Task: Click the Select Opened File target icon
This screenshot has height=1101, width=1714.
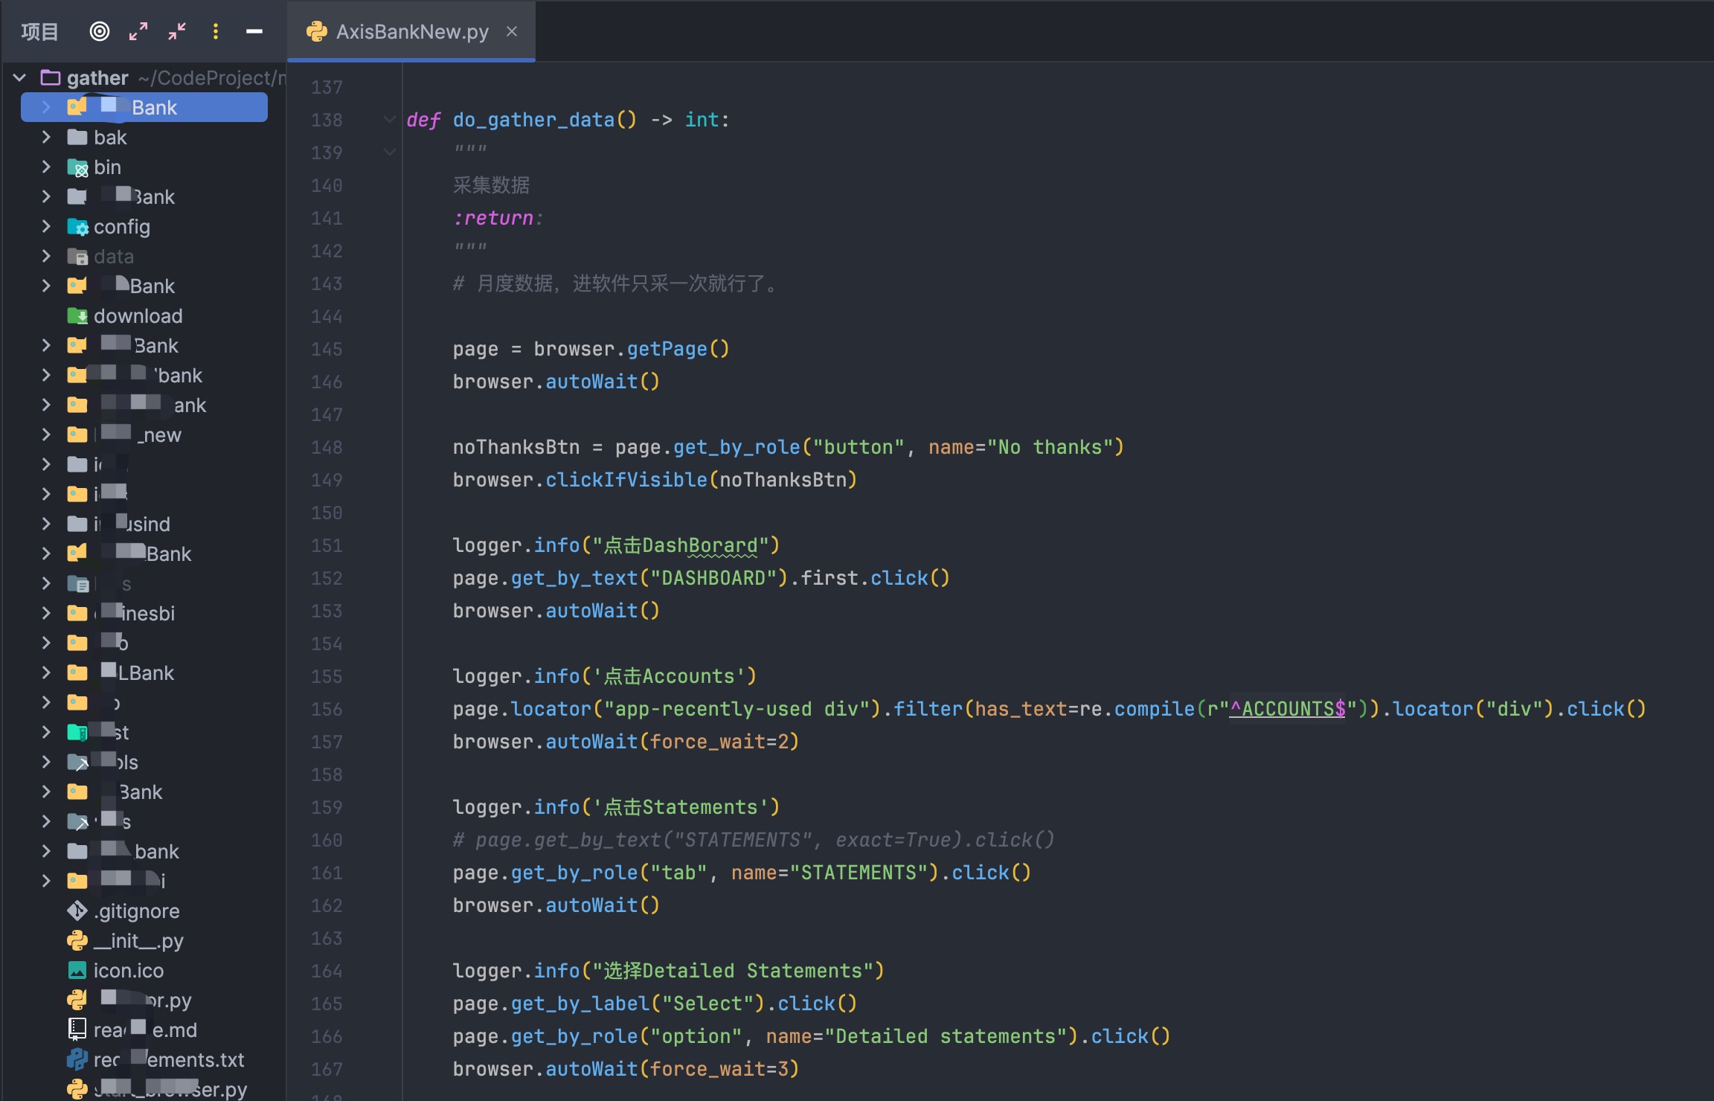Action: click(99, 31)
